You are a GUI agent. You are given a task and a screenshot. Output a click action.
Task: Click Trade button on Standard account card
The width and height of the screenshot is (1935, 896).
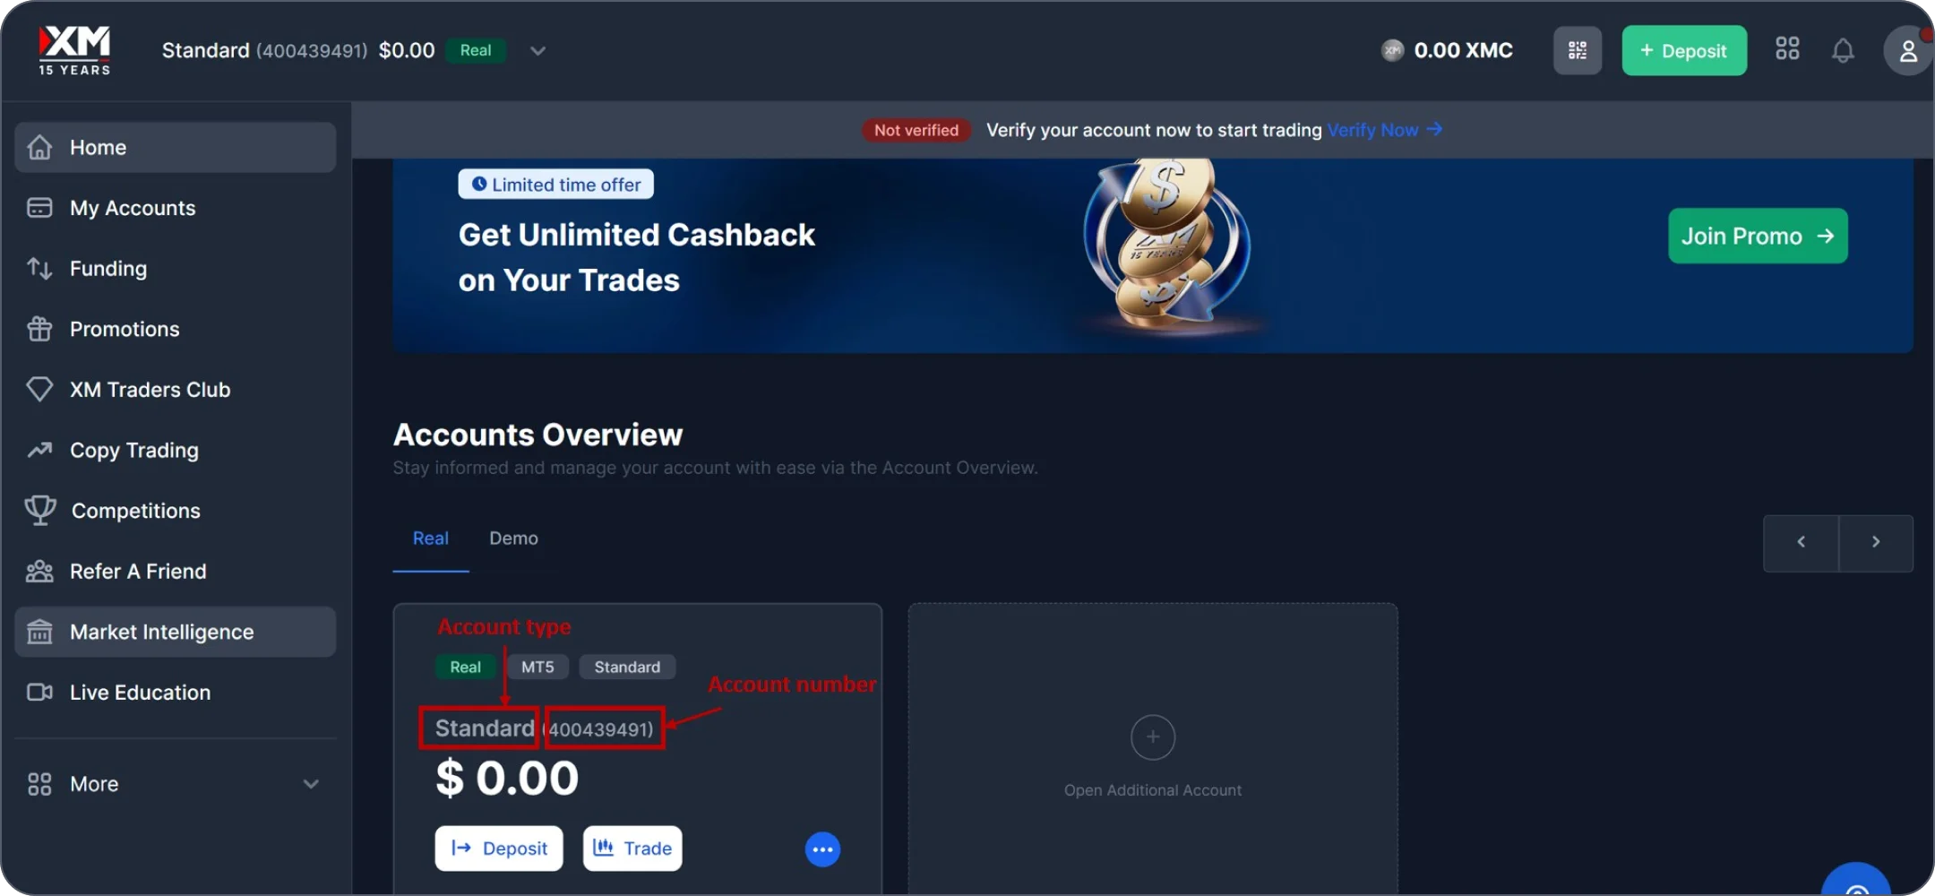632,849
